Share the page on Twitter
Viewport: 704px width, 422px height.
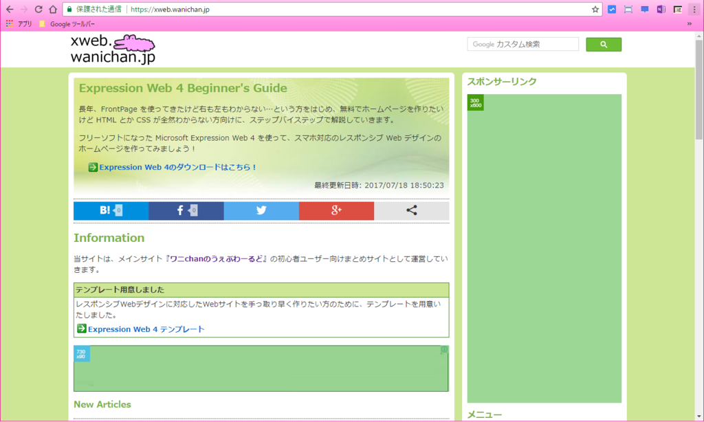coord(261,210)
